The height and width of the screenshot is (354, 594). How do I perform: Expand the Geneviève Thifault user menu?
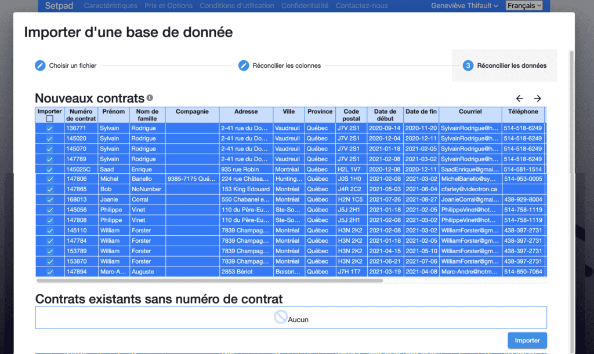tap(465, 6)
